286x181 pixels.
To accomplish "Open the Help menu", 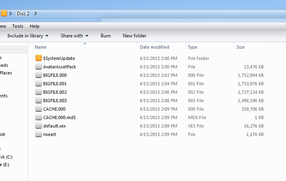I will click(x=35, y=26).
